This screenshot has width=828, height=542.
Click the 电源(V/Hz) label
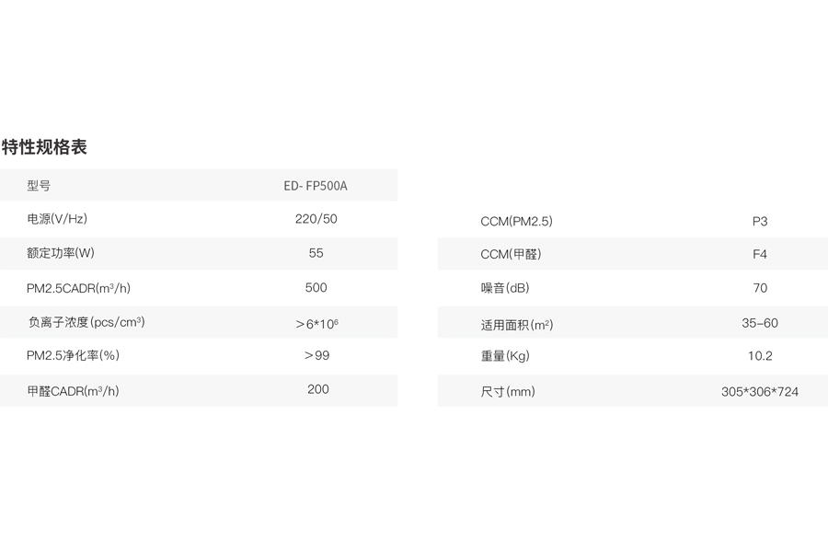(x=57, y=219)
